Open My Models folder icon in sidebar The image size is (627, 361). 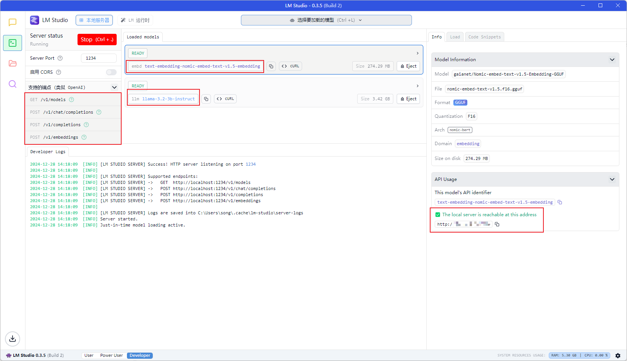coord(13,63)
